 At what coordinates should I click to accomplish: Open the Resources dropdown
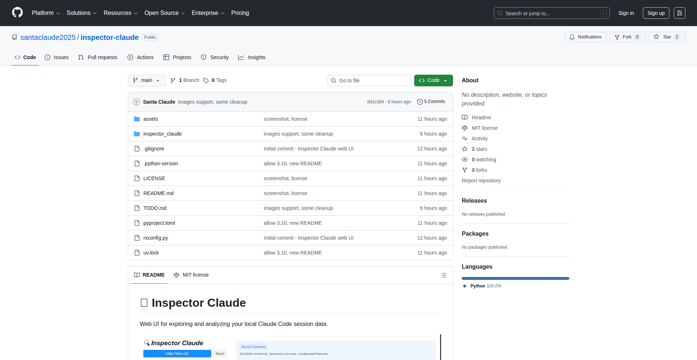point(121,13)
